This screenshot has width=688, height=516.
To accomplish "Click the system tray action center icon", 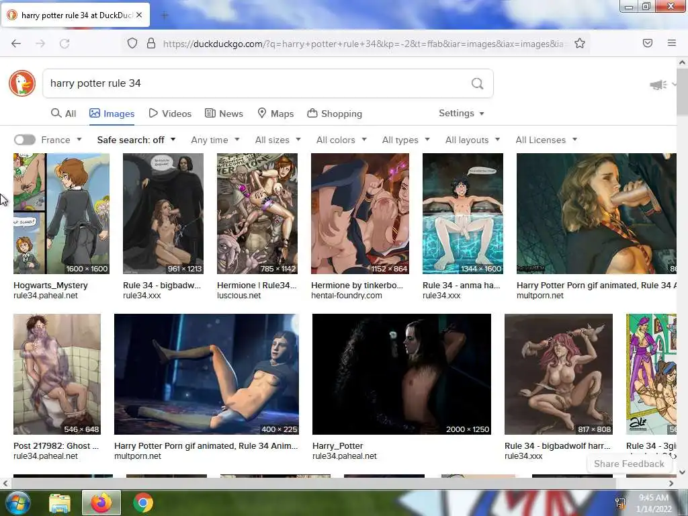I will pyautogui.click(x=620, y=503).
